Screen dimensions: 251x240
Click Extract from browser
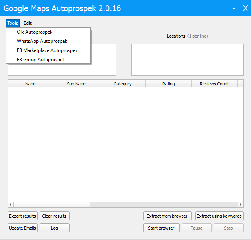167,216
